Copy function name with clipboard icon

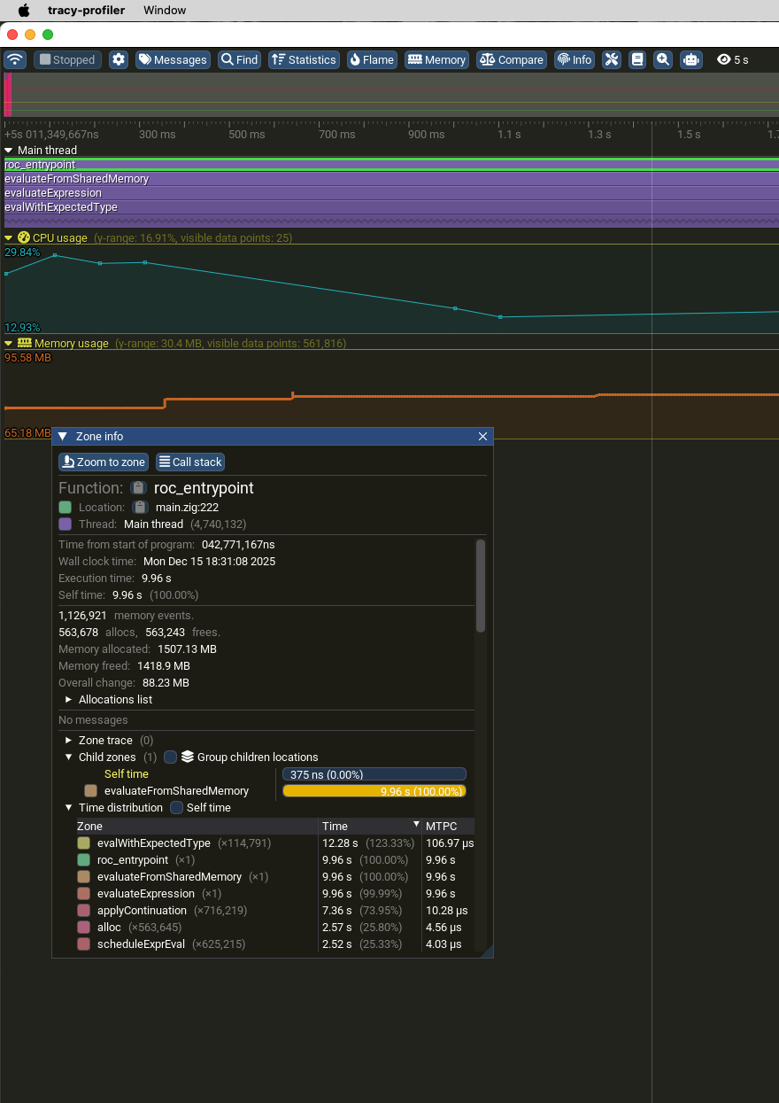138,488
